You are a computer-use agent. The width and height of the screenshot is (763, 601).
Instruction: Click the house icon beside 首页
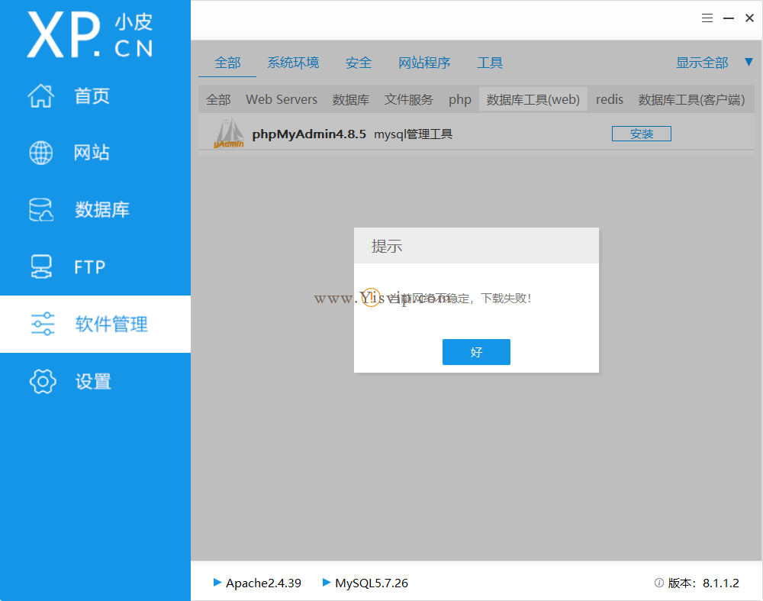tap(41, 95)
